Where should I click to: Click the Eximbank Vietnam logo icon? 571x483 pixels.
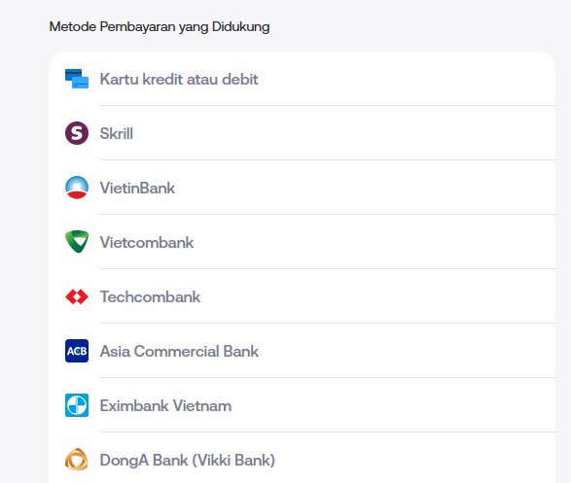click(77, 405)
